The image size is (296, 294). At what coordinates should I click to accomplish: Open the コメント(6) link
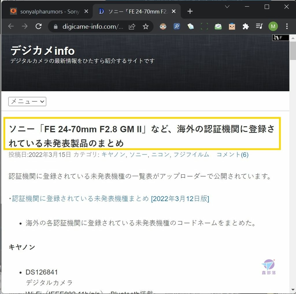point(232,155)
